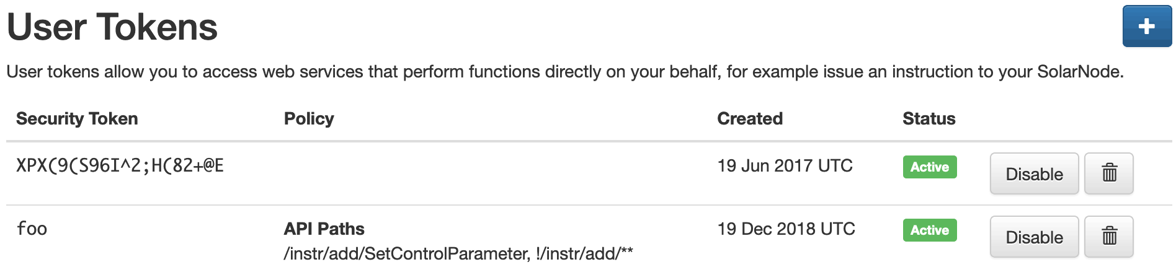Click the Active status badge on foo row
This screenshot has height=280, width=1176.
[930, 230]
